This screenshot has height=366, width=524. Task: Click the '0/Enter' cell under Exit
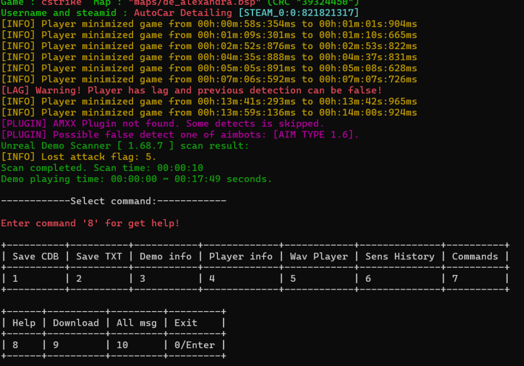point(194,345)
